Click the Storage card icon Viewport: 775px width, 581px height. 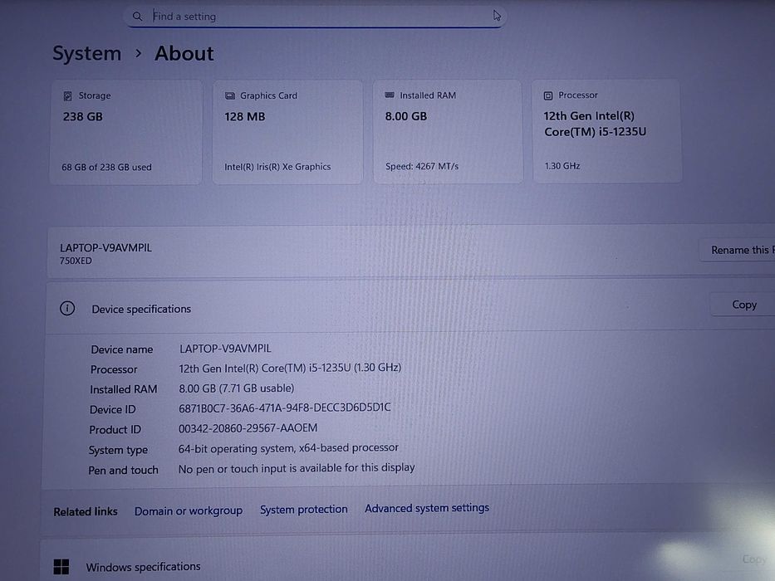click(68, 95)
